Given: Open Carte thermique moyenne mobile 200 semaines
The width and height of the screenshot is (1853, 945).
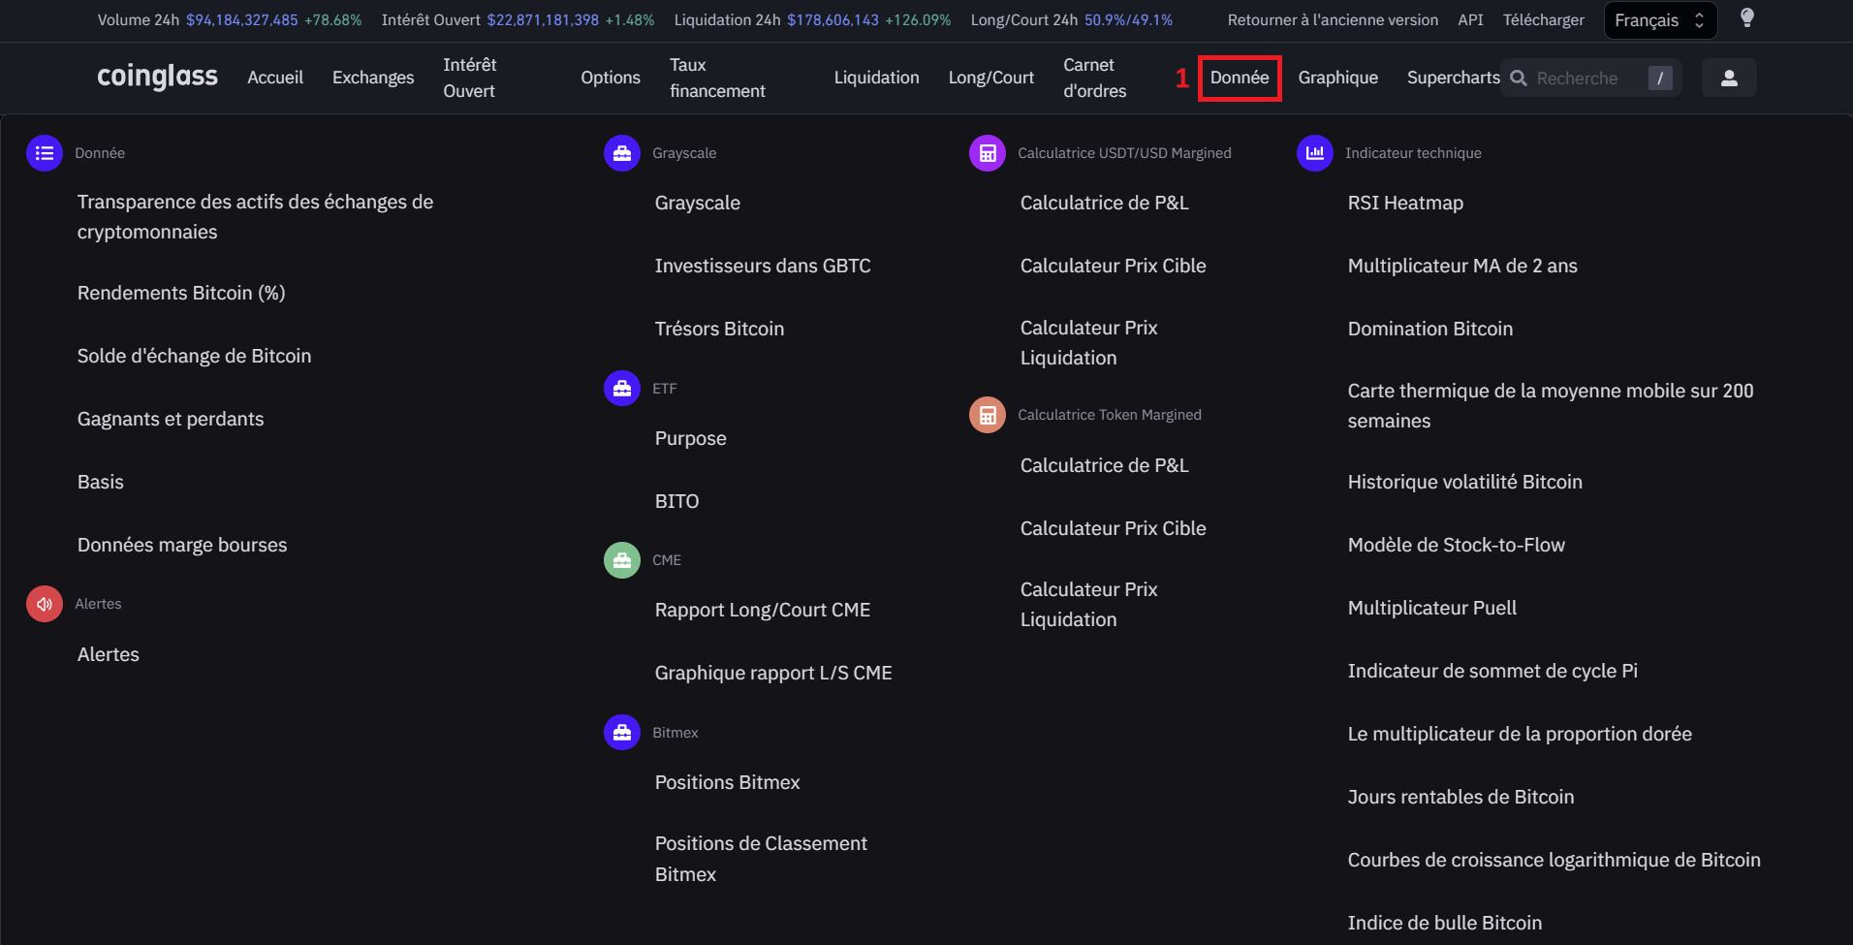Looking at the screenshot, I should [x=1551, y=406].
